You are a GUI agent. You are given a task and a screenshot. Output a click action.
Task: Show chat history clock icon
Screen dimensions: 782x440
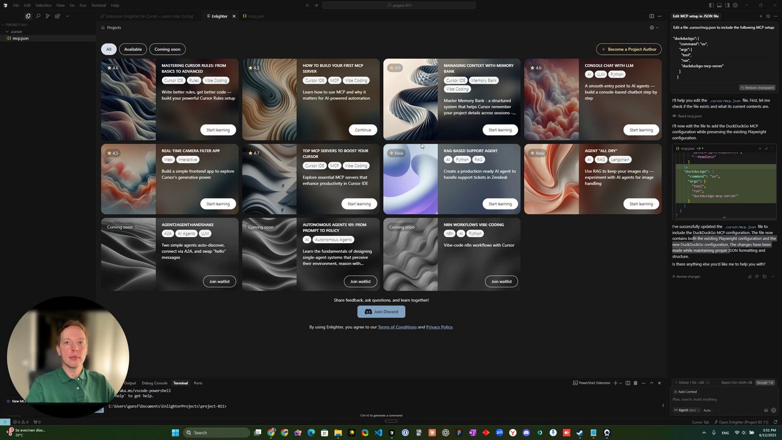768,16
